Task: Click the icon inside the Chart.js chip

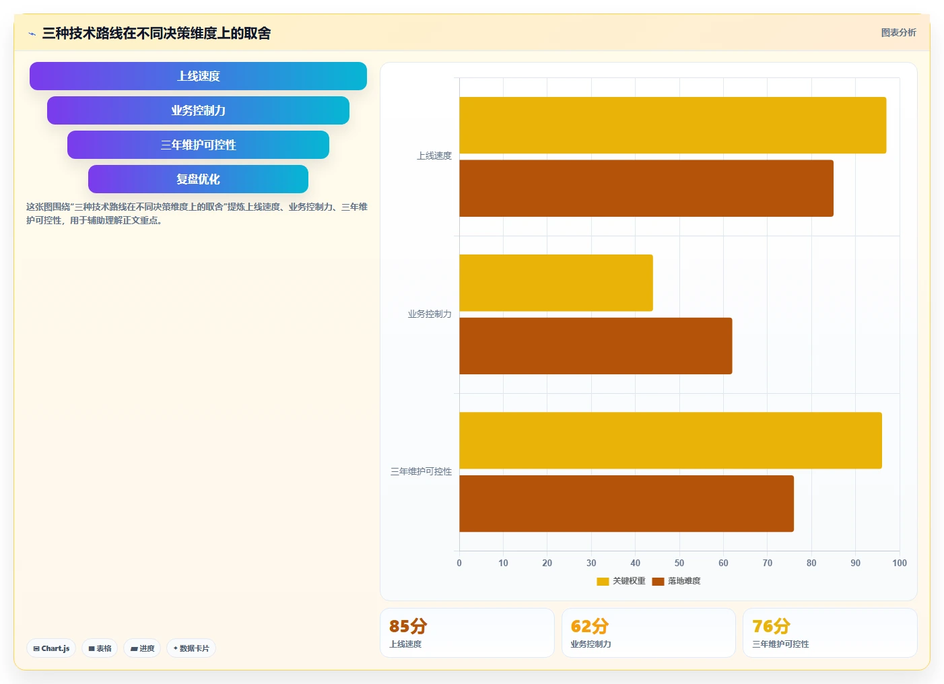Action: 36,649
